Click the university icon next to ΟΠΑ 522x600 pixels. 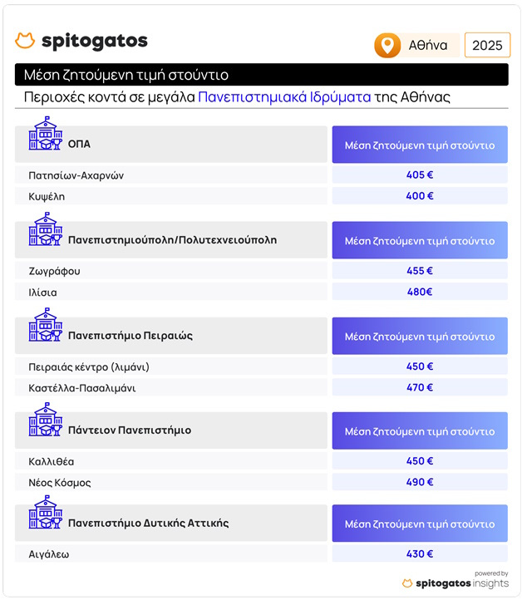click(46, 133)
